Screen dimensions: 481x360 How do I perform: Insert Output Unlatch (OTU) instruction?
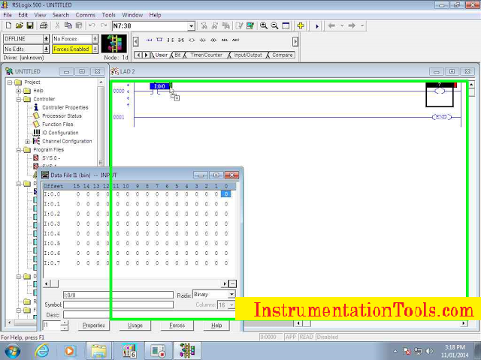click(x=213, y=40)
